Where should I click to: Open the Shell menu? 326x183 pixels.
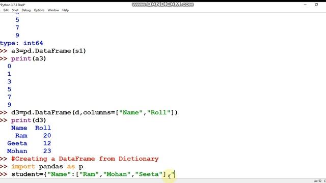tap(15, 10)
